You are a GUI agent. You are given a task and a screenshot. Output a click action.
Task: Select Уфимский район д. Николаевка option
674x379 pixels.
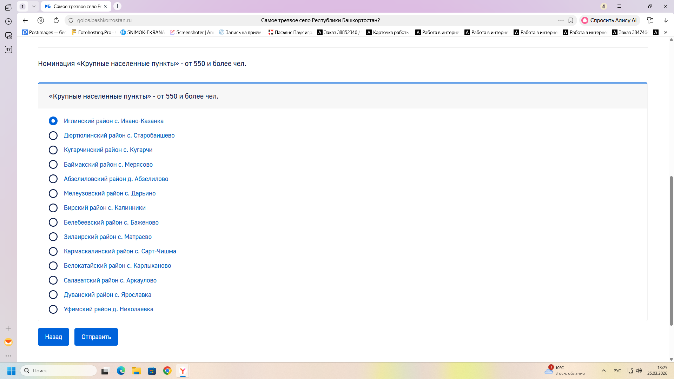[53, 309]
